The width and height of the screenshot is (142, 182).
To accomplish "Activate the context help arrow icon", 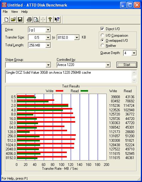I will 57,19.
